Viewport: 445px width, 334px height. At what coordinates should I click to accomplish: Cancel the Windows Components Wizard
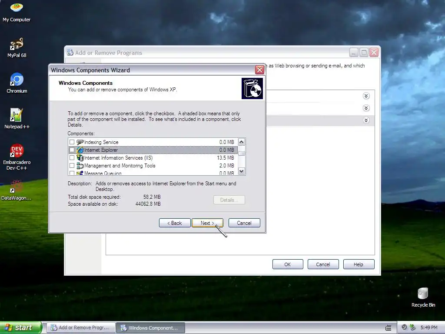pyautogui.click(x=244, y=223)
